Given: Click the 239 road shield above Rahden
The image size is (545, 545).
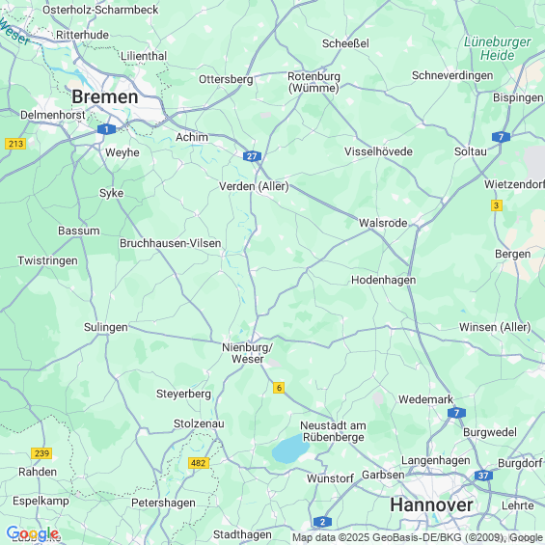Looking at the screenshot, I should 41,453.
